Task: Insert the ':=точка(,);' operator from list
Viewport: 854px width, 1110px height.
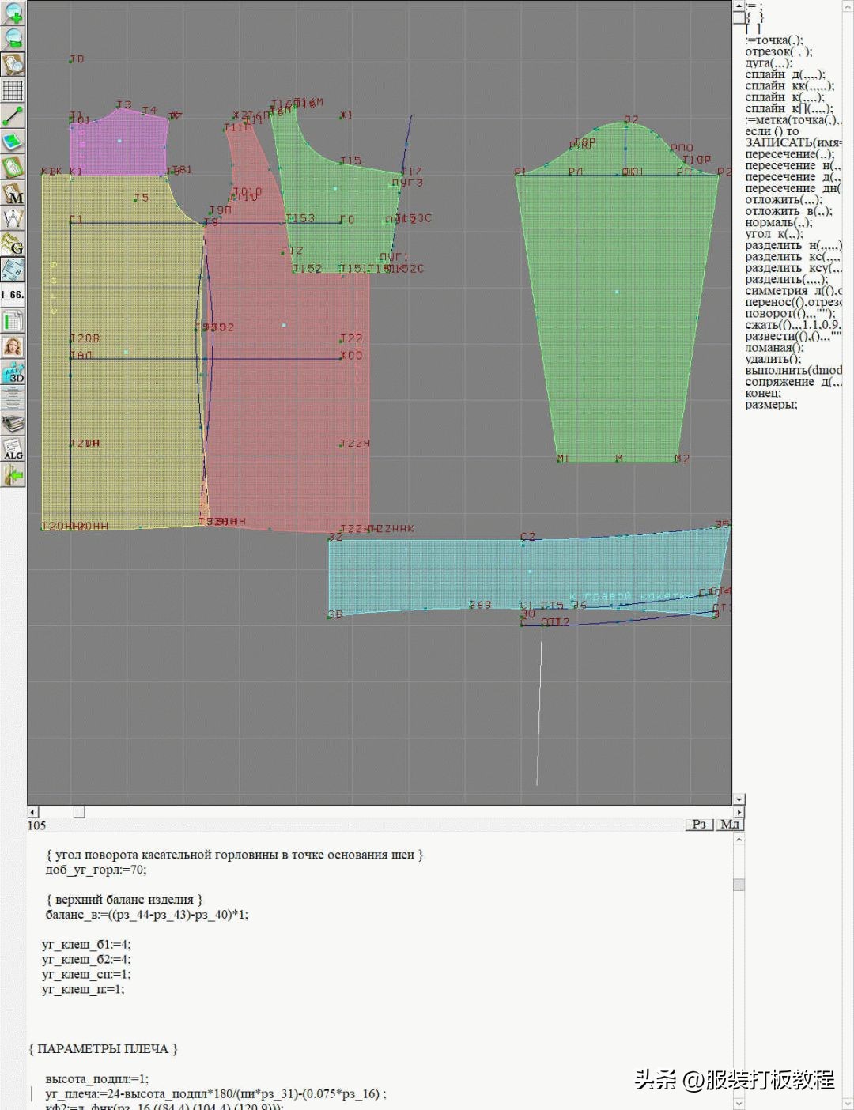Action: tap(774, 40)
